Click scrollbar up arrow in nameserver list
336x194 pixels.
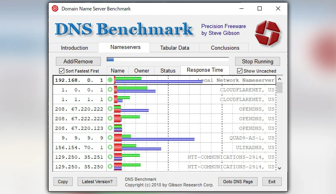pyautogui.click(x=279, y=79)
